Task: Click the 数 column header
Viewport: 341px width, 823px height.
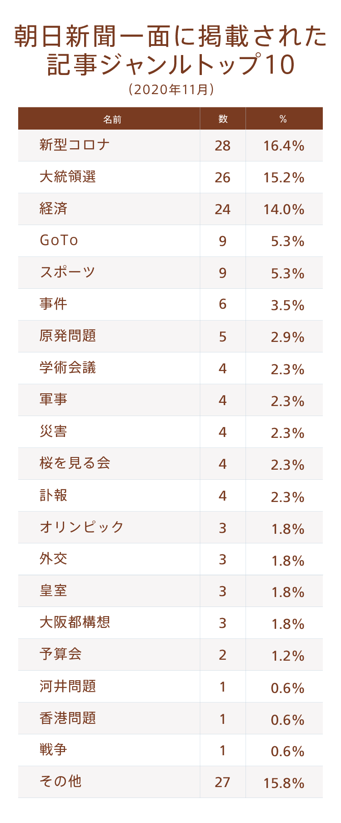Action: pyautogui.click(x=223, y=119)
